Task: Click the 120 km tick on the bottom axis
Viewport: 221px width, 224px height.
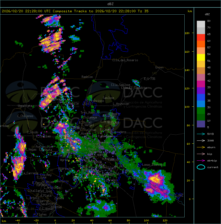Action: [165, 221]
